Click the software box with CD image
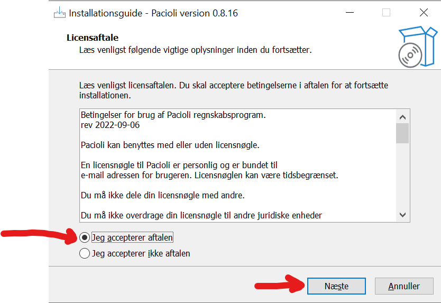The height and width of the screenshot is (303, 441). [x=418, y=47]
